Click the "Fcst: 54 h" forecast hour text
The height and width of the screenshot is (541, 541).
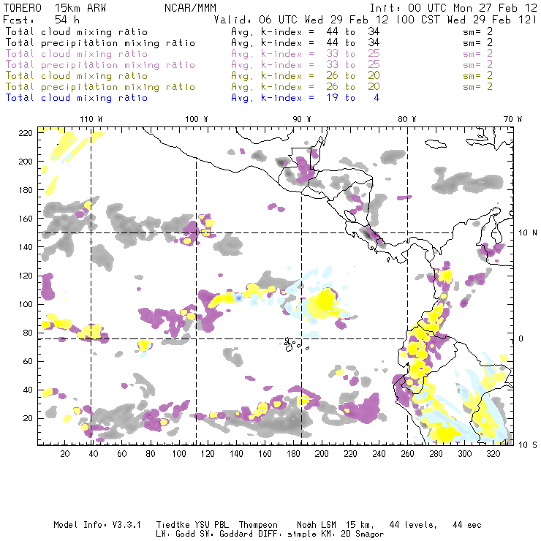coord(41,20)
